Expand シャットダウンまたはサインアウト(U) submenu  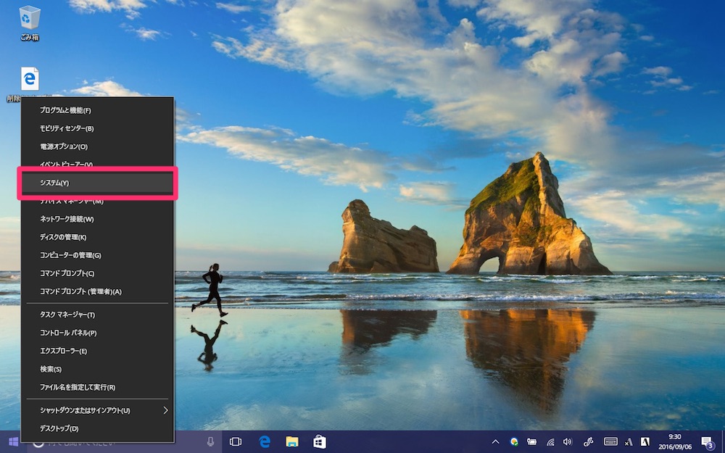pos(98,410)
